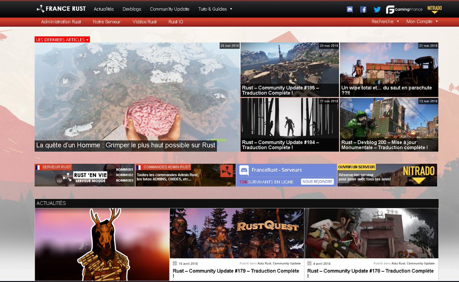The width and height of the screenshot is (459, 282).
Task: Open the wipe total parachute article title
Action: [387, 90]
